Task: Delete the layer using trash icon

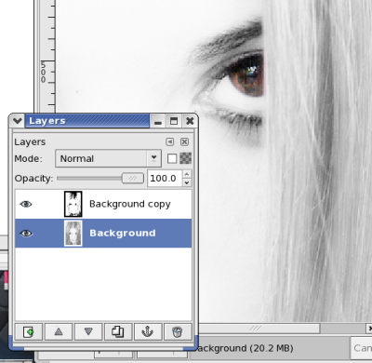Action: click(x=177, y=331)
